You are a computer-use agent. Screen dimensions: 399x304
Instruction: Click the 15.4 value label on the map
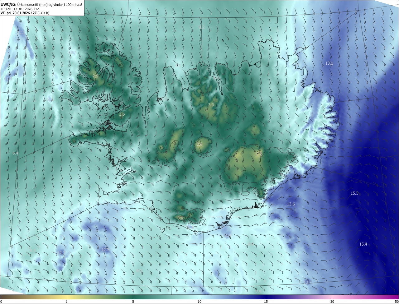(363, 244)
